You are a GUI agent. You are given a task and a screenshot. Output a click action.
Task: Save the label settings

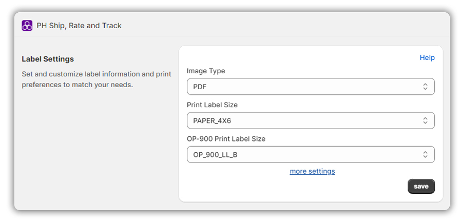point(421,186)
